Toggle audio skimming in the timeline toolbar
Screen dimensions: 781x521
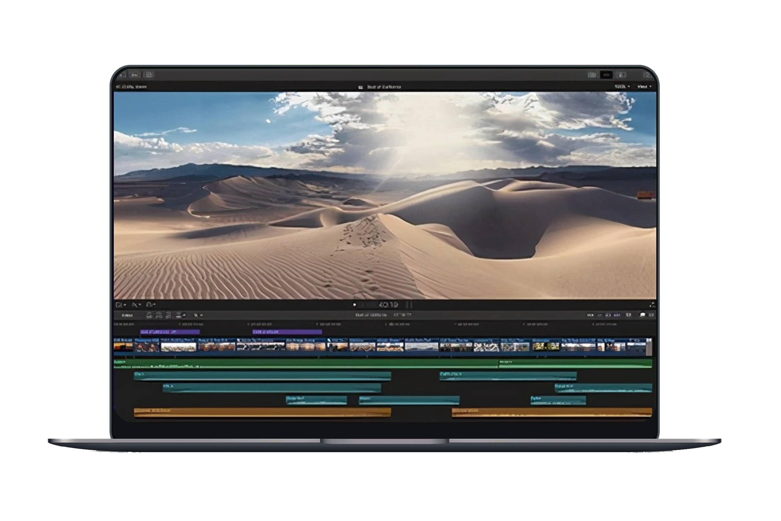pos(599,315)
